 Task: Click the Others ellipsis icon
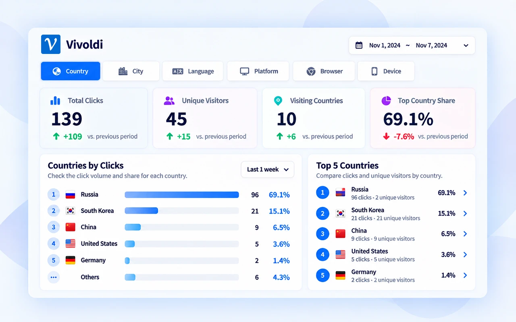click(54, 277)
